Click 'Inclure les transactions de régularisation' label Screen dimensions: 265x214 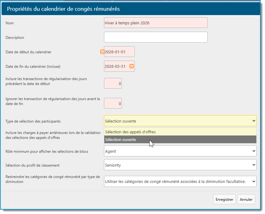pyautogui.click(x=46, y=81)
